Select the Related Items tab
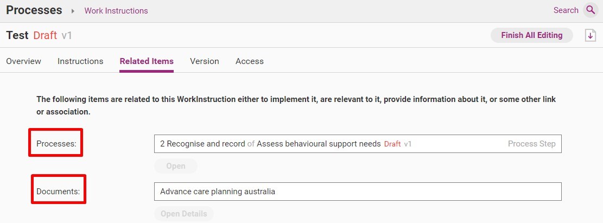 (x=147, y=61)
